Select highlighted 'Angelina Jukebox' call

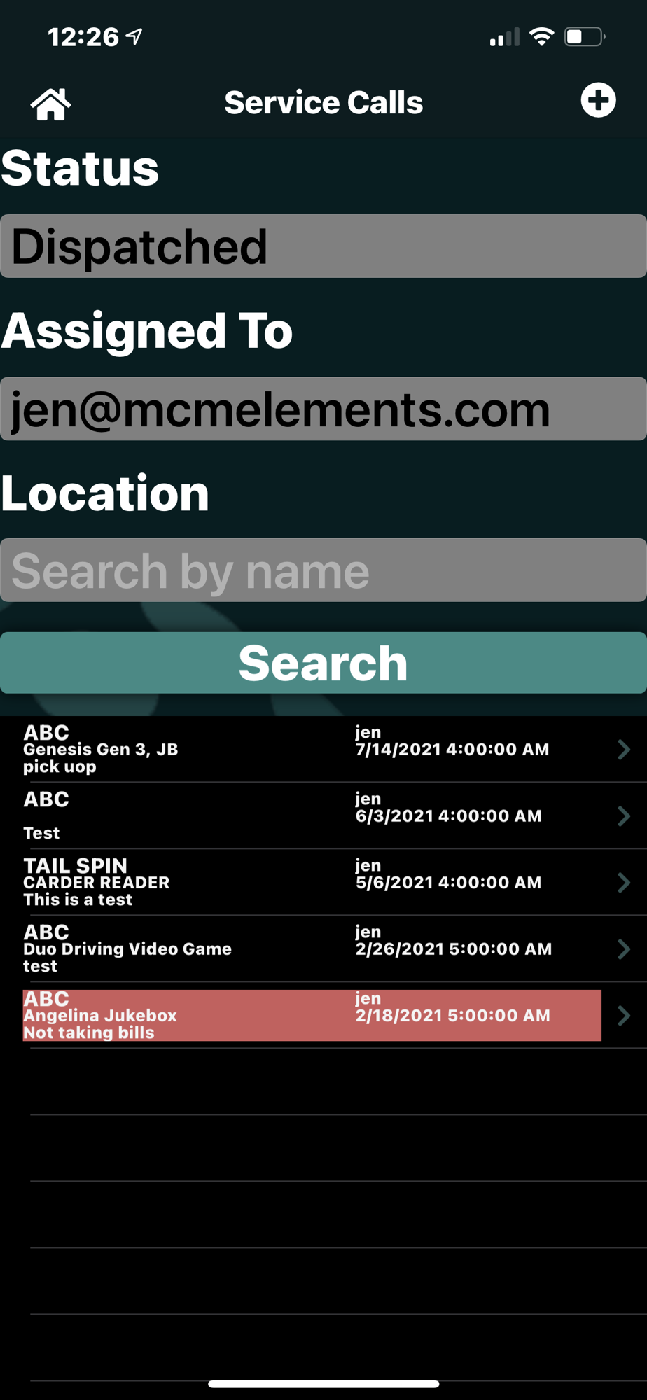click(x=323, y=1016)
